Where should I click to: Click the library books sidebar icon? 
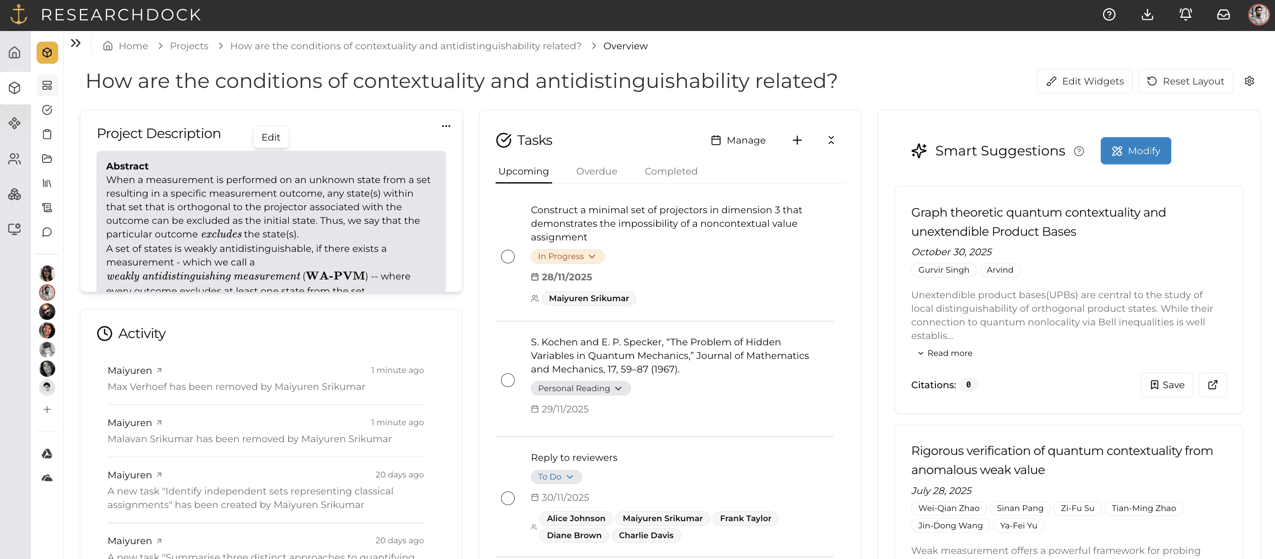point(47,183)
